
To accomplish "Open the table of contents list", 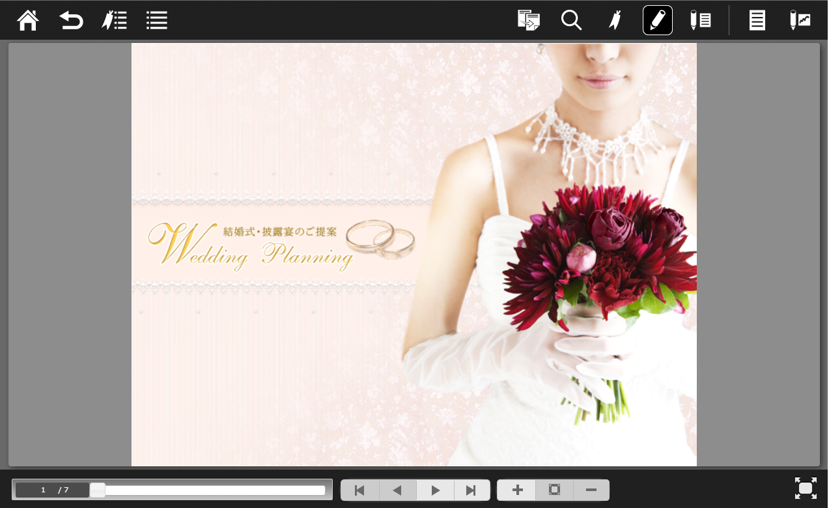I will pyautogui.click(x=157, y=20).
